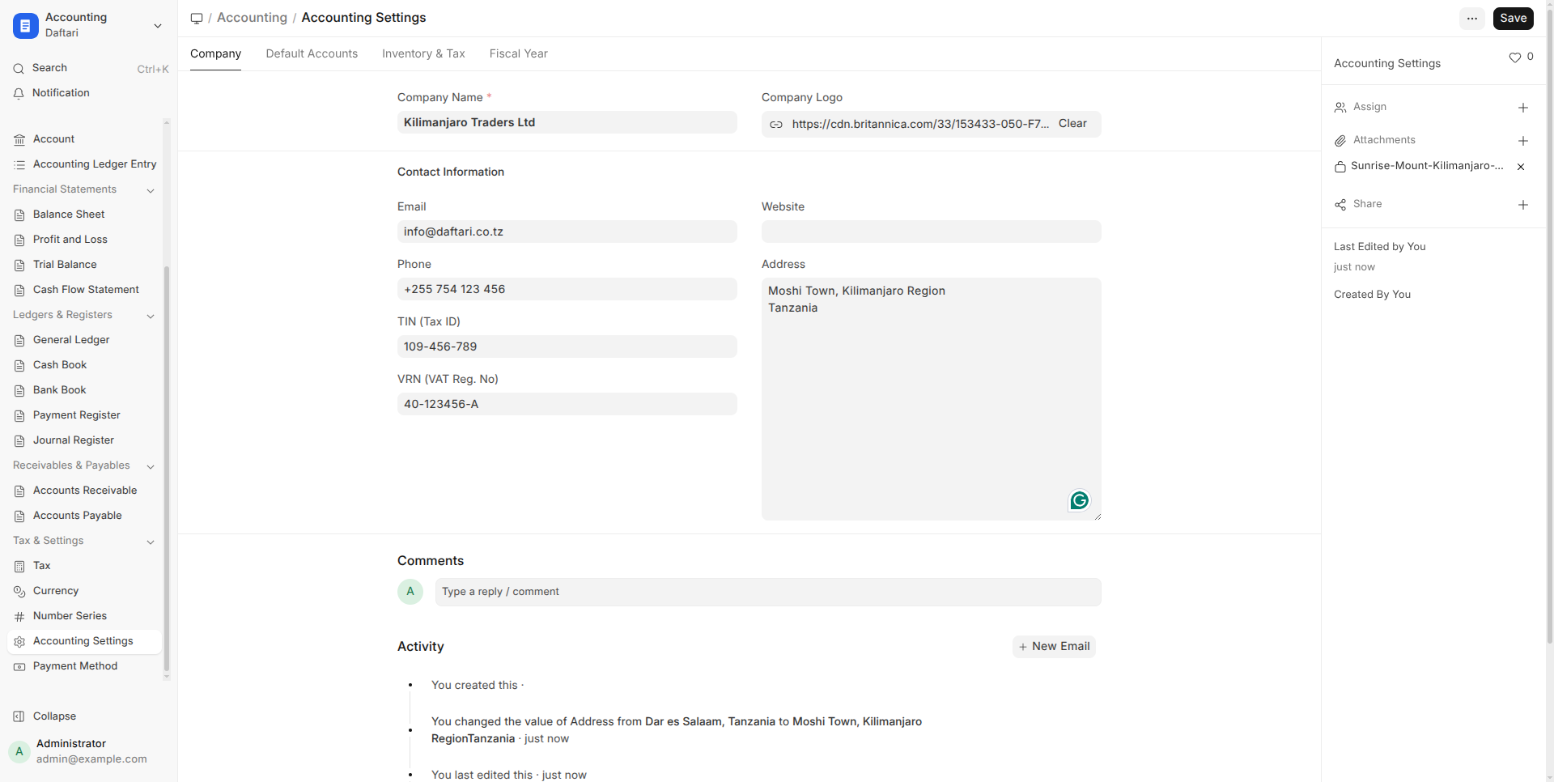Screen dimensions: 1554x782
Task: Switch to the Inventory & Tax tab
Action: [423, 53]
